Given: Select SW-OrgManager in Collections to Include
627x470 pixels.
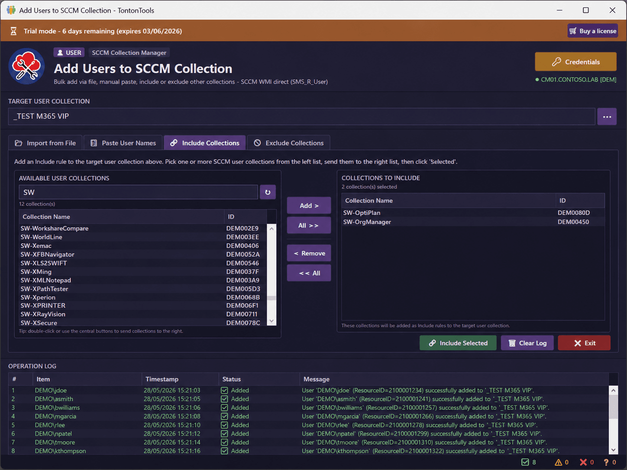Looking at the screenshot, I should point(473,222).
